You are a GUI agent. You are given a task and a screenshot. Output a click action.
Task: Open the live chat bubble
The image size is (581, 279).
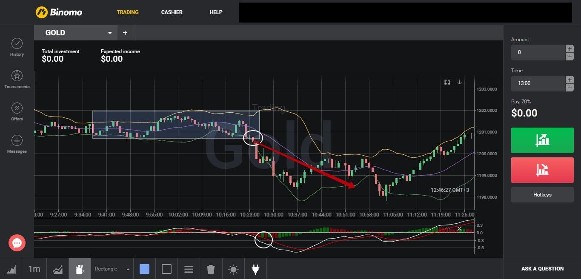click(17, 243)
